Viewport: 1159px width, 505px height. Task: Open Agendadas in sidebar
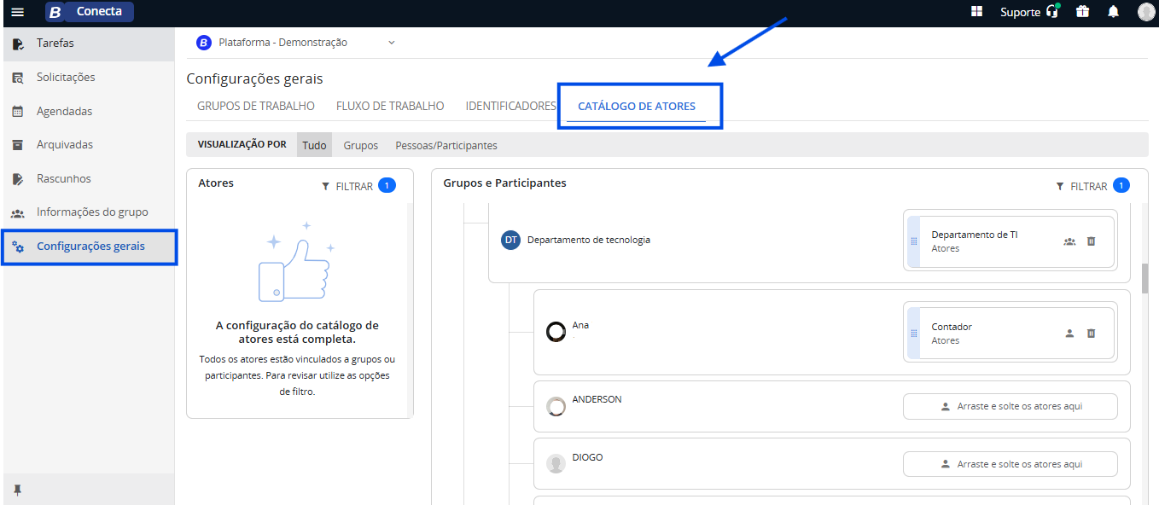[89, 111]
